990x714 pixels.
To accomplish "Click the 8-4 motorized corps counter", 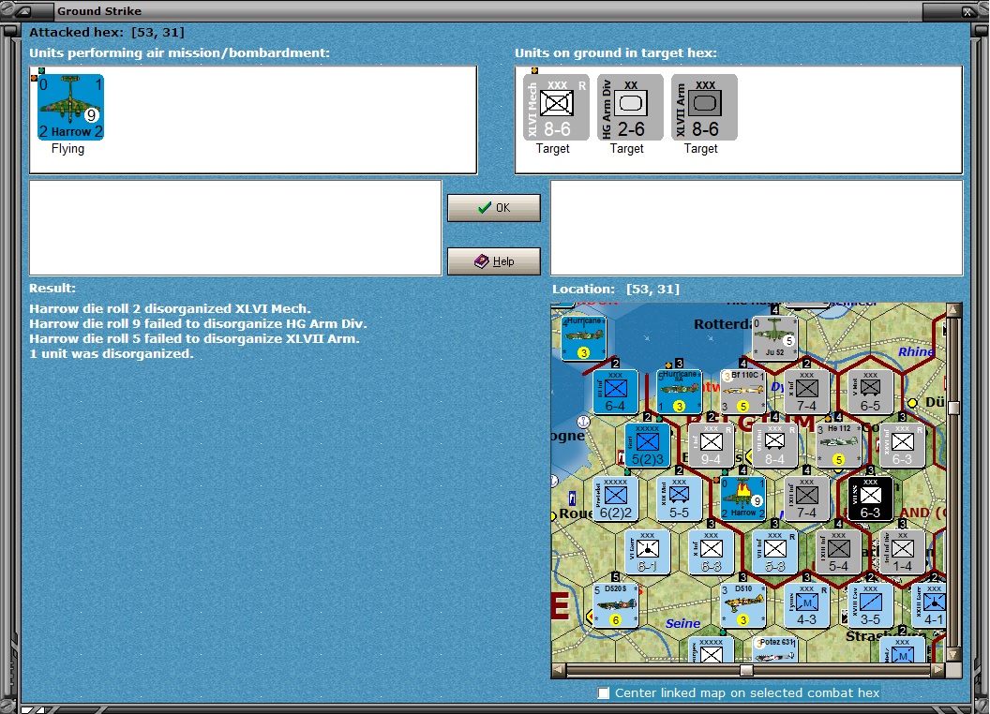I will pyautogui.click(x=774, y=444).
